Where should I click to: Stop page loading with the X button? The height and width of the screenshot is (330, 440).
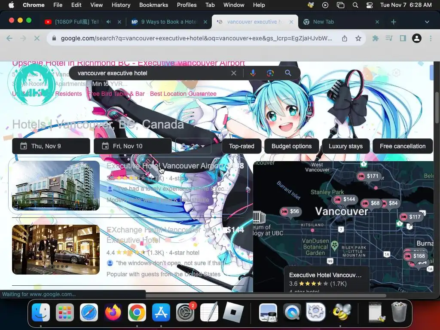click(x=37, y=38)
